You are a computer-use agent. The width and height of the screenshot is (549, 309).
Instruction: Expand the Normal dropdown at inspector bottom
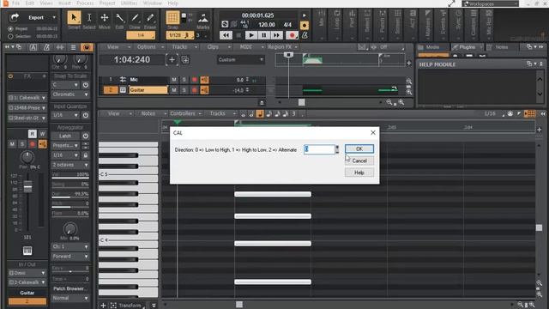point(70,298)
